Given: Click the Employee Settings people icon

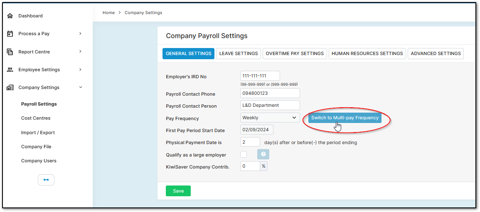Looking at the screenshot, I should (x=10, y=70).
